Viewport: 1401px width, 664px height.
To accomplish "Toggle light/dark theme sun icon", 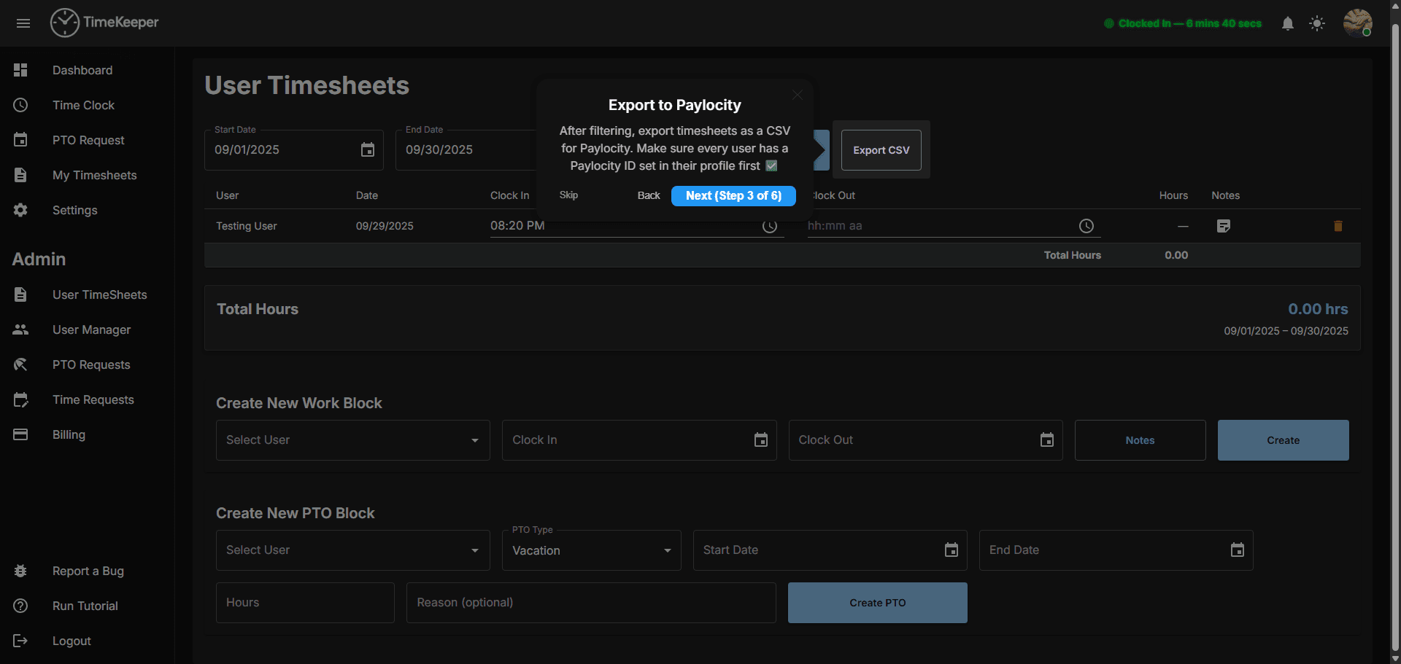I will (x=1316, y=23).
